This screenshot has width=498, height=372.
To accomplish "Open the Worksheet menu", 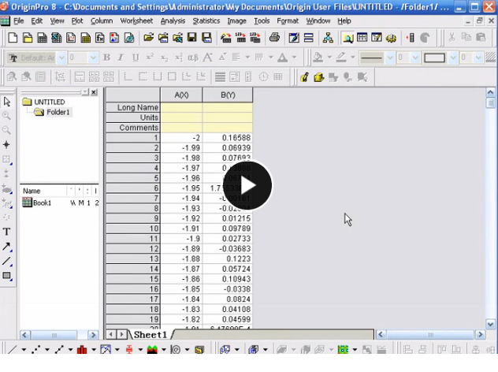I will [x=136, y=21].
